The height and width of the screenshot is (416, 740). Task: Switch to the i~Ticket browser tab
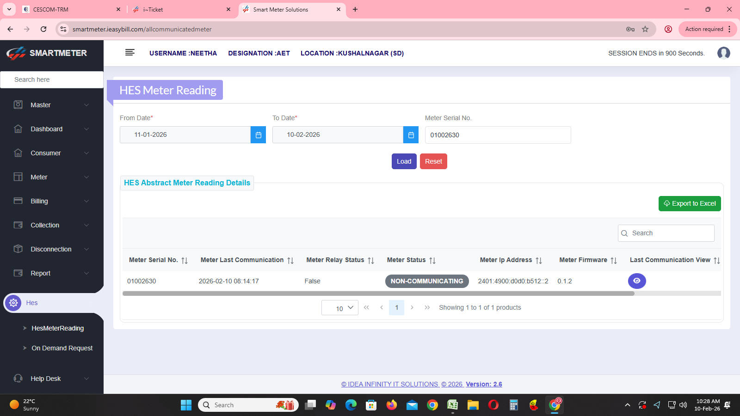(x=180, y=9)
